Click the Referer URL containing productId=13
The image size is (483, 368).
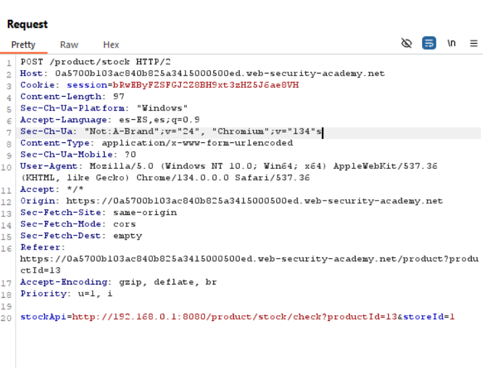coord(248,259)
